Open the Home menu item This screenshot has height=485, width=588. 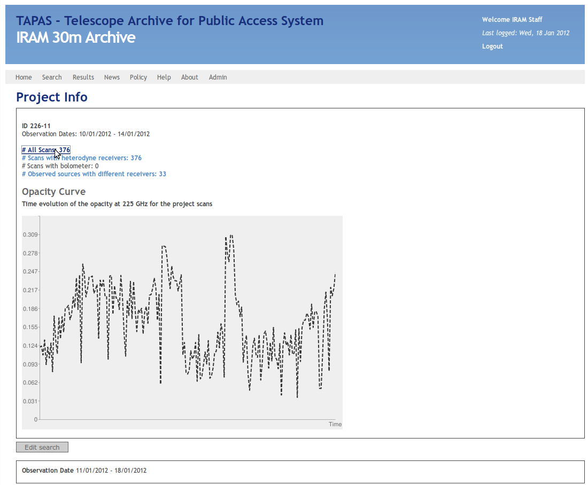pyautogui.click(x=24, y=77)
